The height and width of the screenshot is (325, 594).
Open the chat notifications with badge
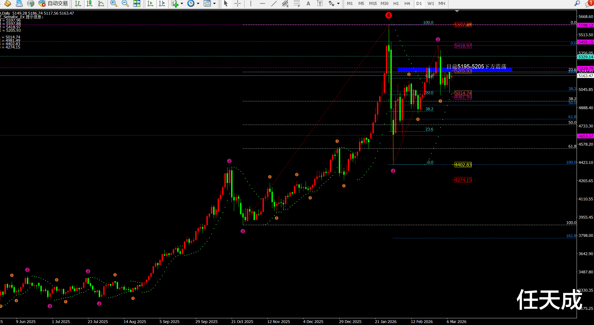tap(589, 3)
